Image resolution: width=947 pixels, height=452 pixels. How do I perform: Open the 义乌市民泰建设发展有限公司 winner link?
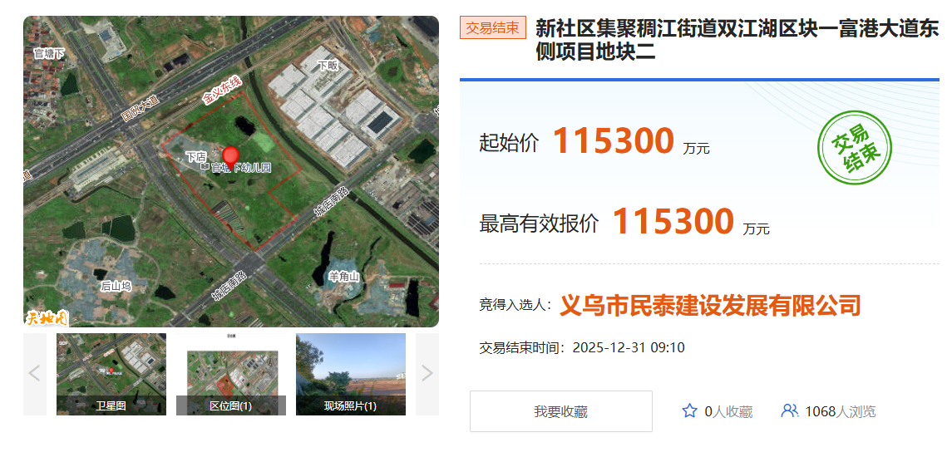tap(710, 306)
